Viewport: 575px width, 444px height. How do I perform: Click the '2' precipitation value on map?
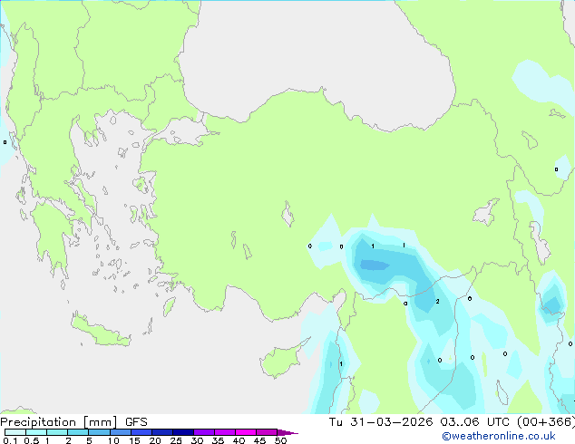pos(437,302)
